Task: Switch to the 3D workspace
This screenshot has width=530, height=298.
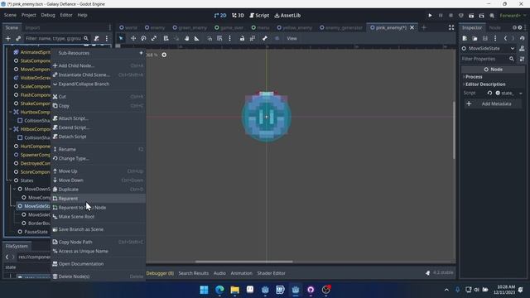Action: click(238, 16)
